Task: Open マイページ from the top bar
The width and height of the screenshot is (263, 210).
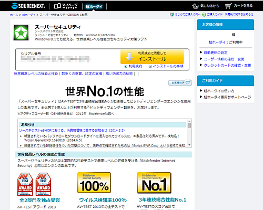Action: pos(66,6)
